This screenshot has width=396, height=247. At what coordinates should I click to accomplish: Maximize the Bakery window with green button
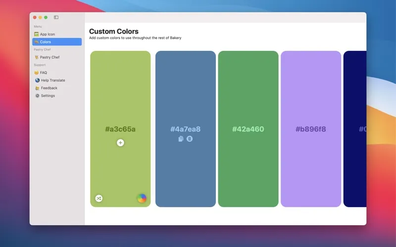[46, 17]
